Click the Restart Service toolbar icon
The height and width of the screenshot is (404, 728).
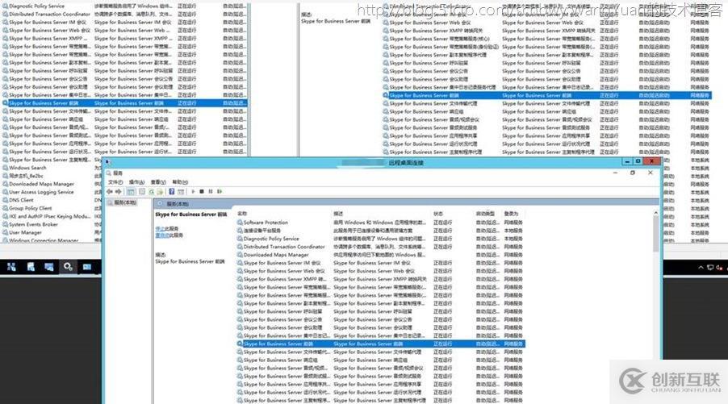tap(220, 192)
